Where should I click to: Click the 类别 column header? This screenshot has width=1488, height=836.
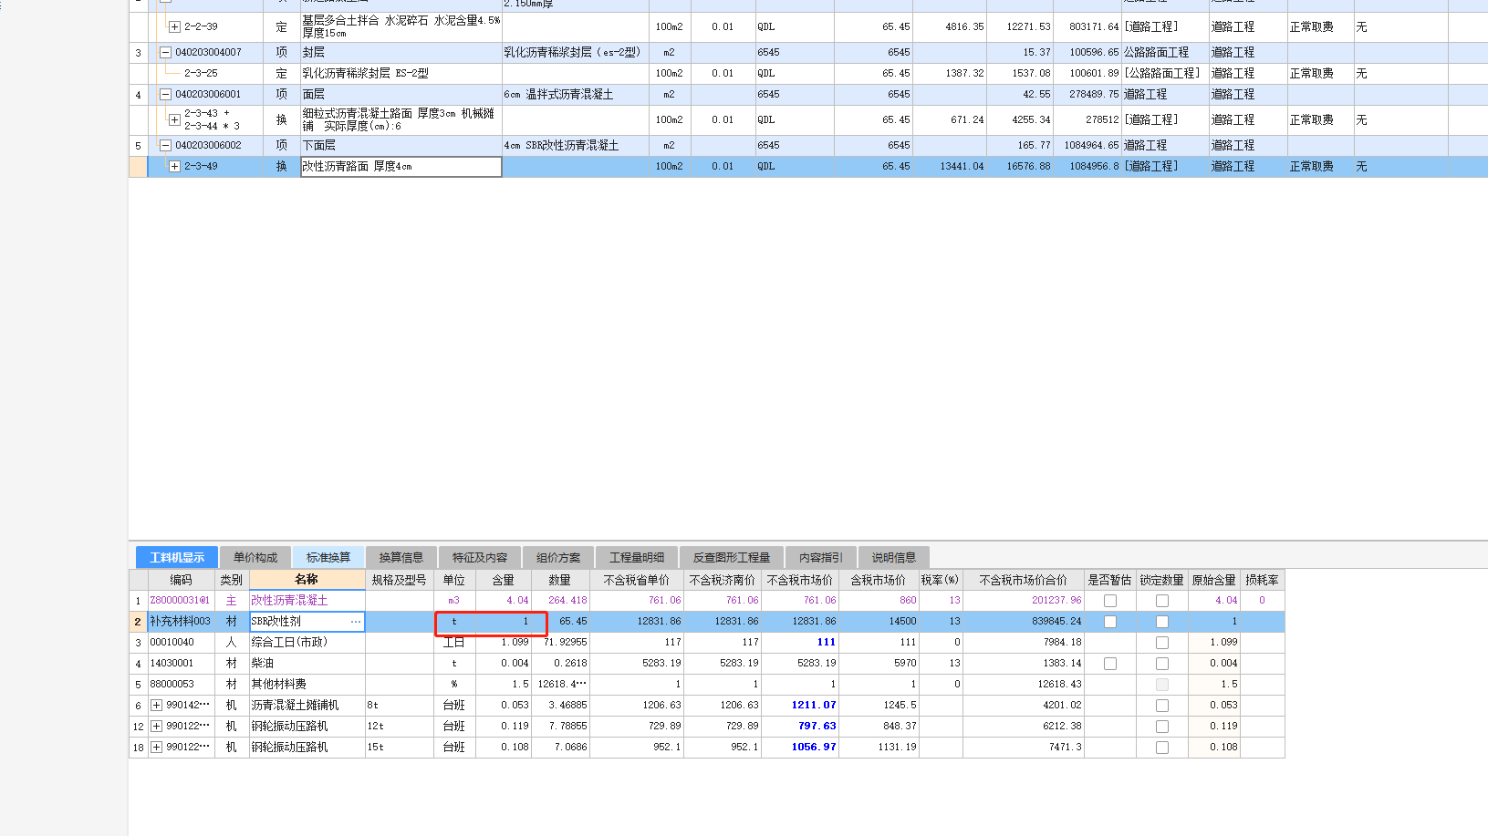(232, 580)
